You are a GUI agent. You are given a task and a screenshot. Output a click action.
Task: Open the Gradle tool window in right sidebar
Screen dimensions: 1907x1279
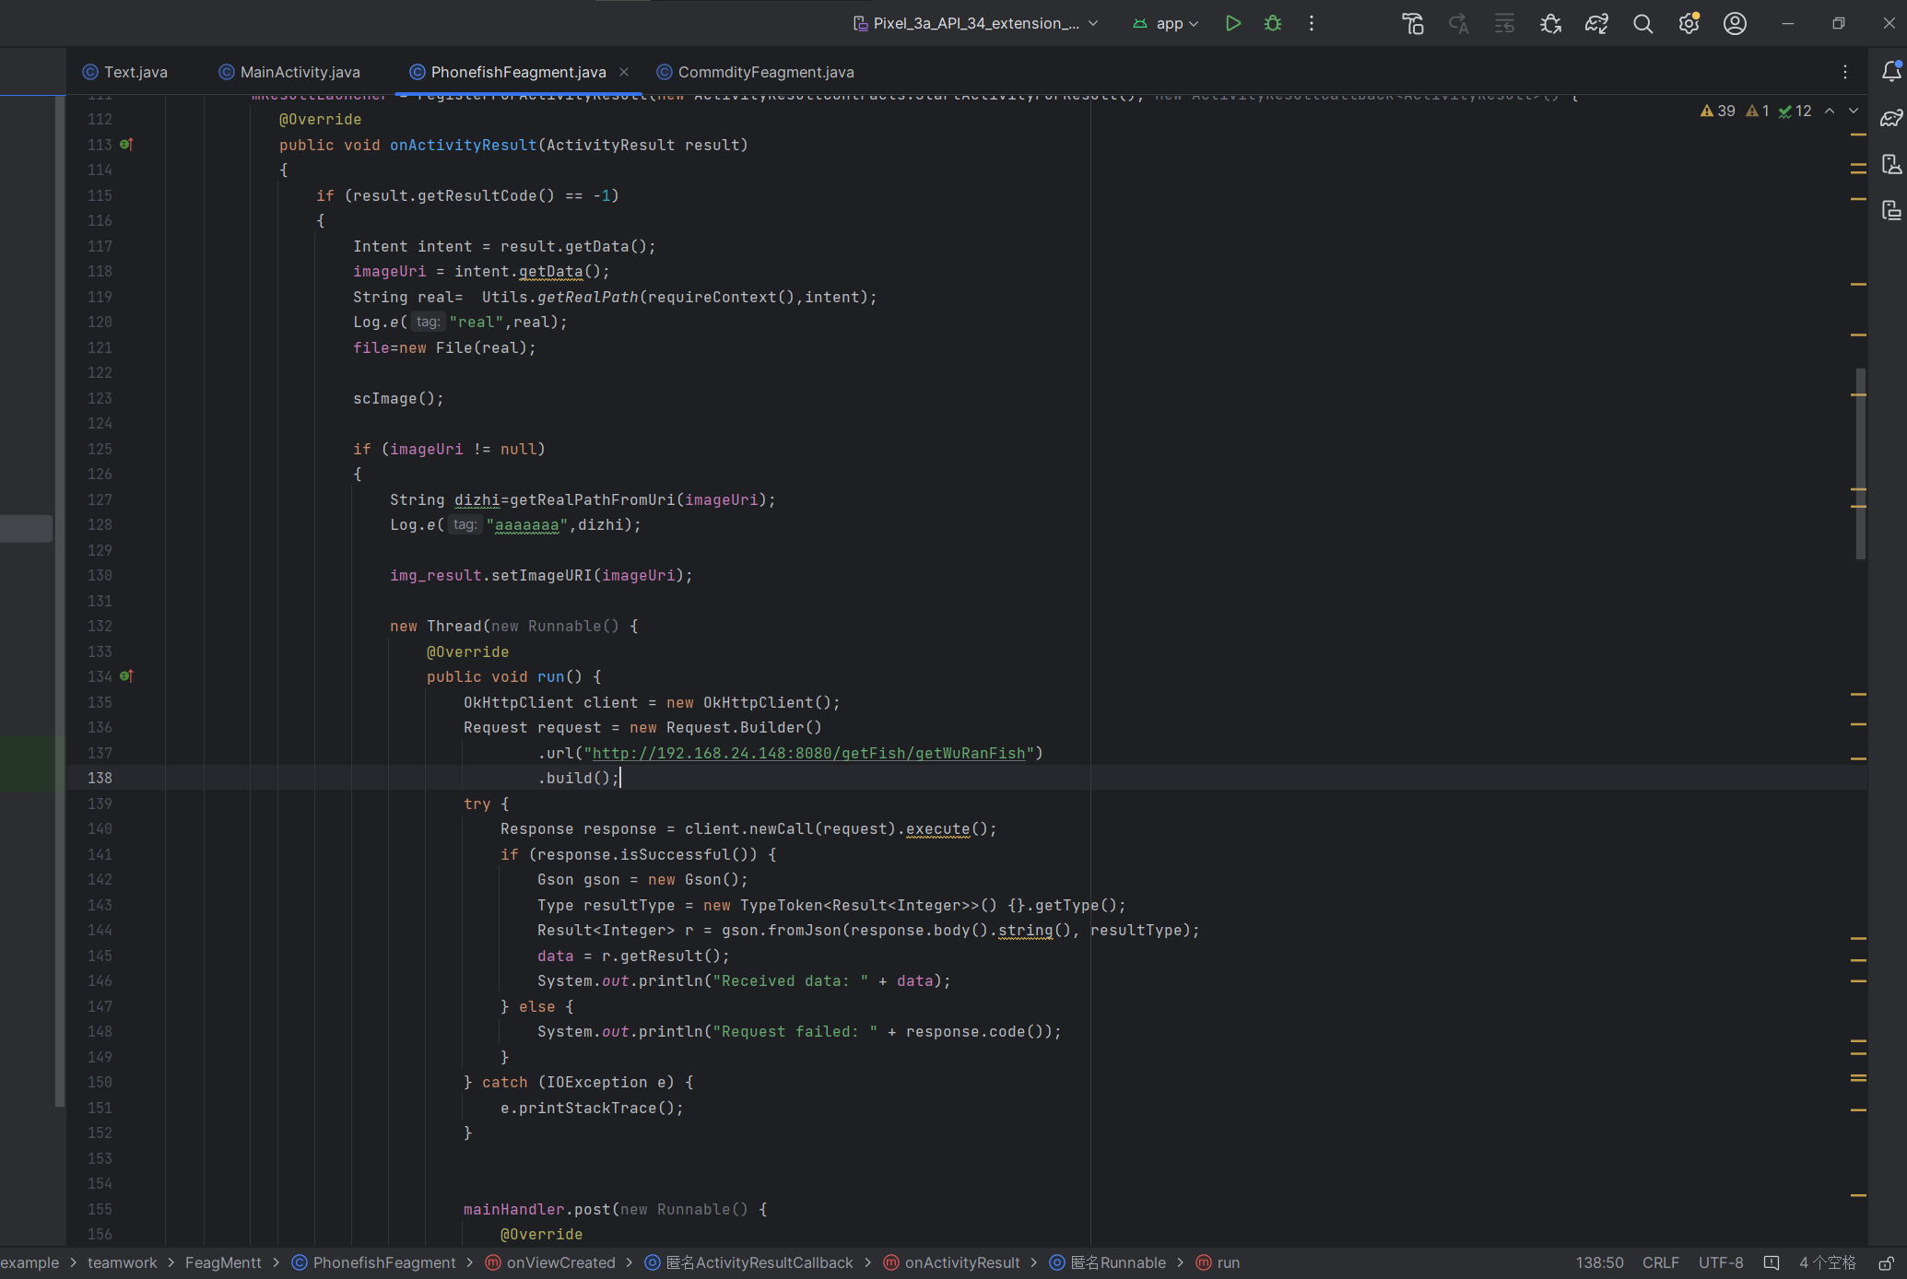point(1890,118)
